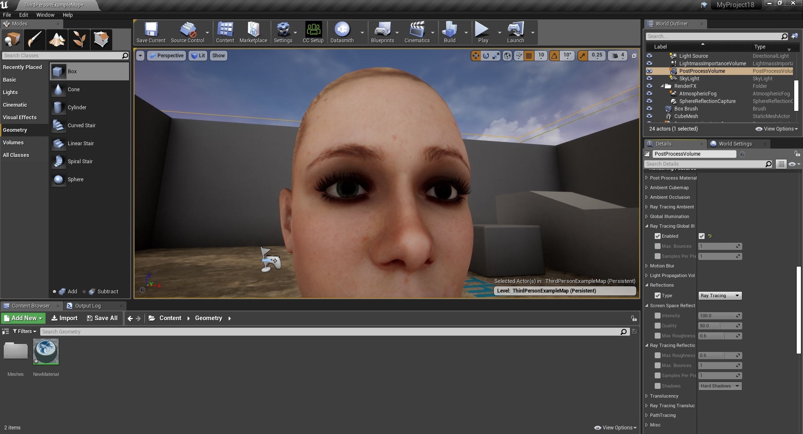Click Spiral Stair geometry brush item
Screen dimensions: 803x434
click(x=90, y=162)
